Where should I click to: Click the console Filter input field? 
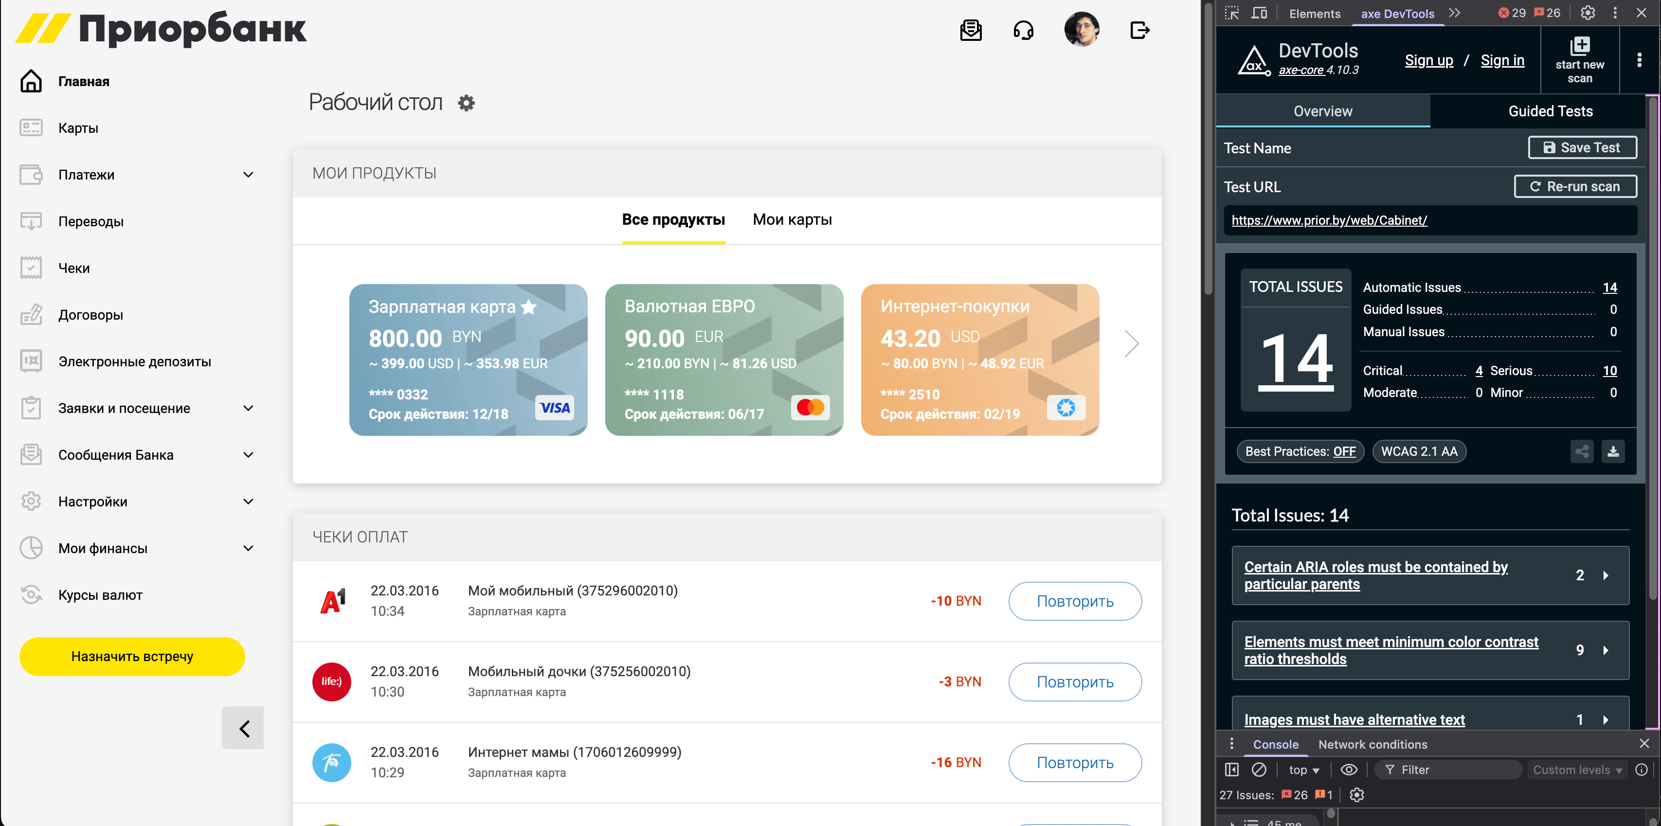(x=1448, y=769)
